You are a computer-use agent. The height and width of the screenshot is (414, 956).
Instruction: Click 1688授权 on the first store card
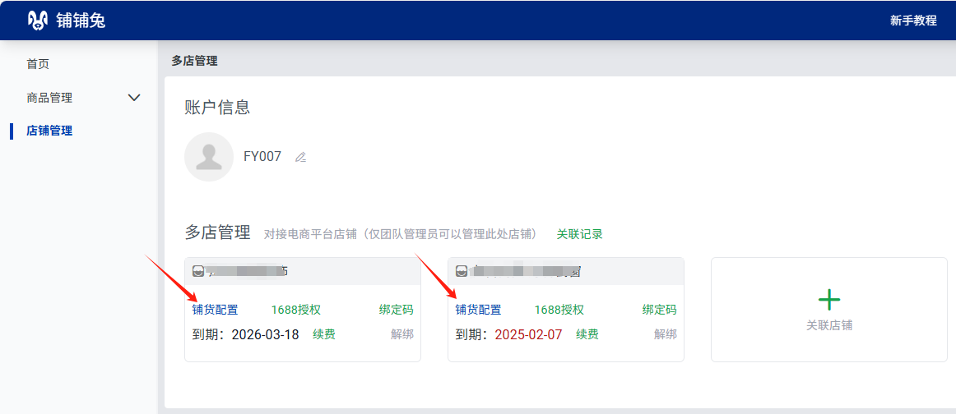(296, 310)
